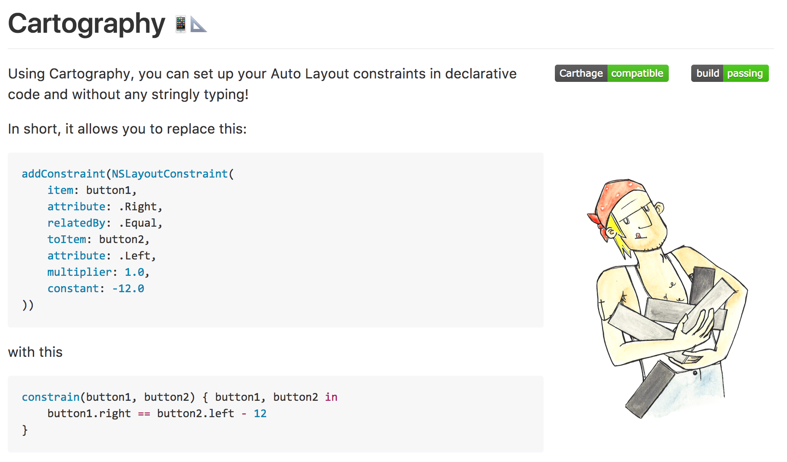This screenshot has width=787, height=462.
Task: Click the "with this" paragraph text
Action: (35, 352)
